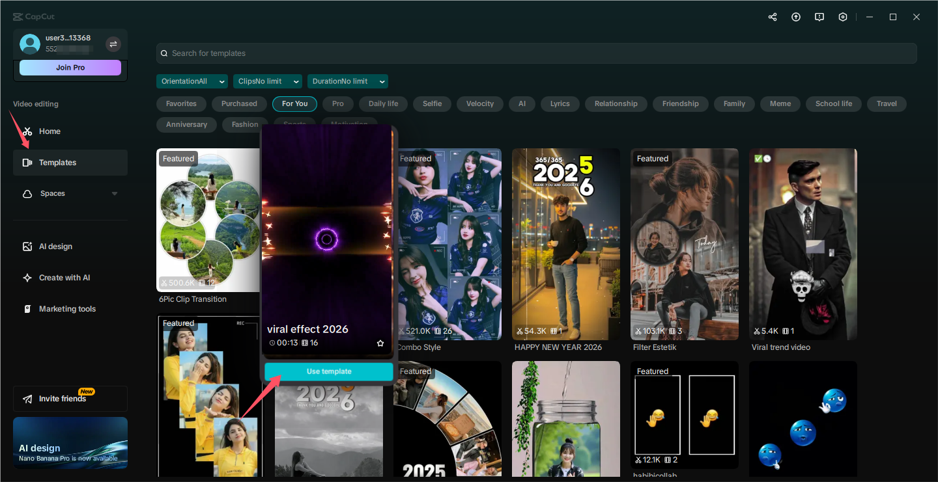Open the AI design Nano Banana Pro banner
The image size is (938, 482).
pos(70,443)
